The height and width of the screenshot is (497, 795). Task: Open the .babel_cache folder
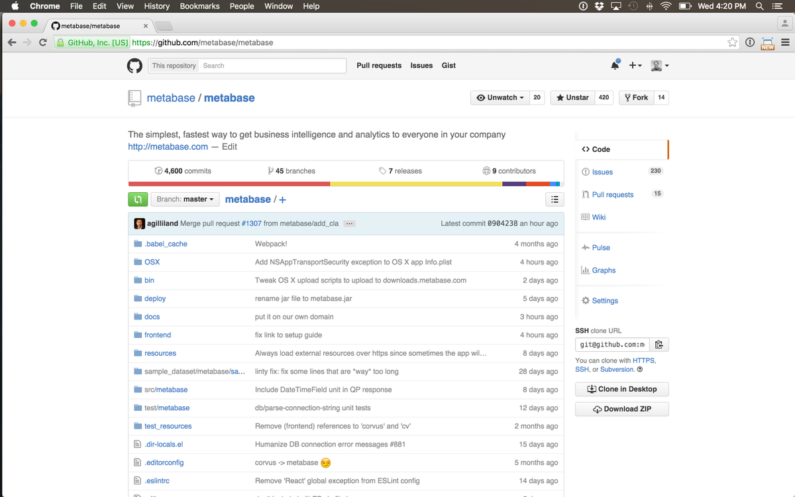166,244
